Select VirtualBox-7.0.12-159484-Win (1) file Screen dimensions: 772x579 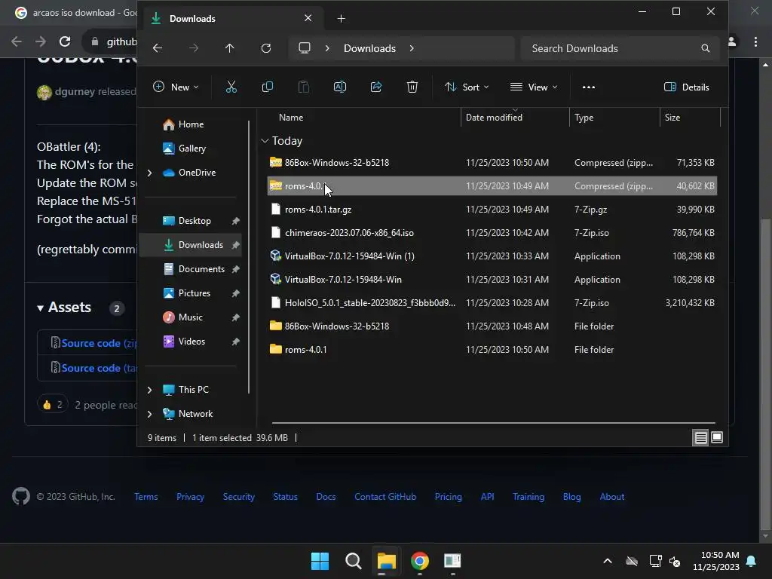click(x=492, y=256)
